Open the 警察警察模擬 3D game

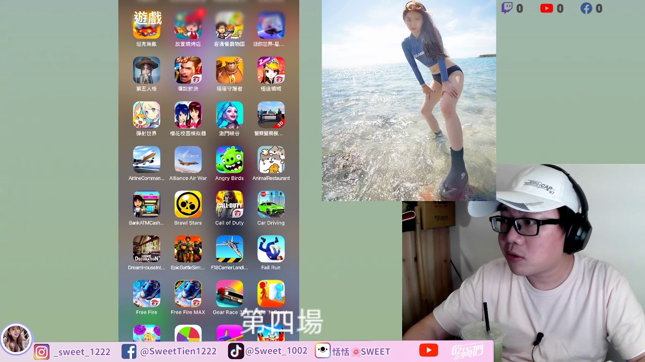[271, 115]
